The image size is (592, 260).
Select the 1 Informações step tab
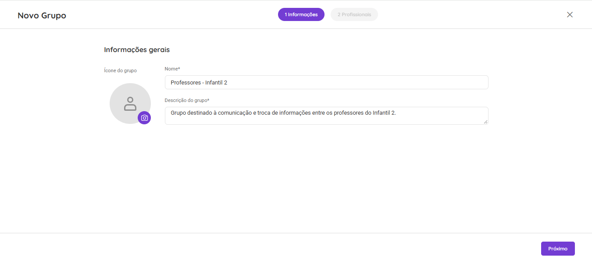301,14
